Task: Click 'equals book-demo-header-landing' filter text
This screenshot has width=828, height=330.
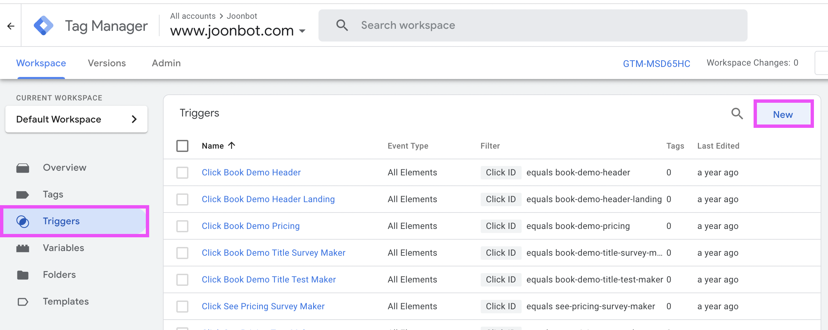Action: pos(594,199)
